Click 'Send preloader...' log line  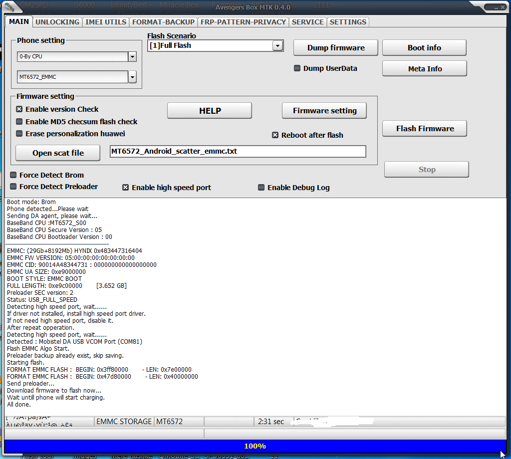tap(30, 384)
